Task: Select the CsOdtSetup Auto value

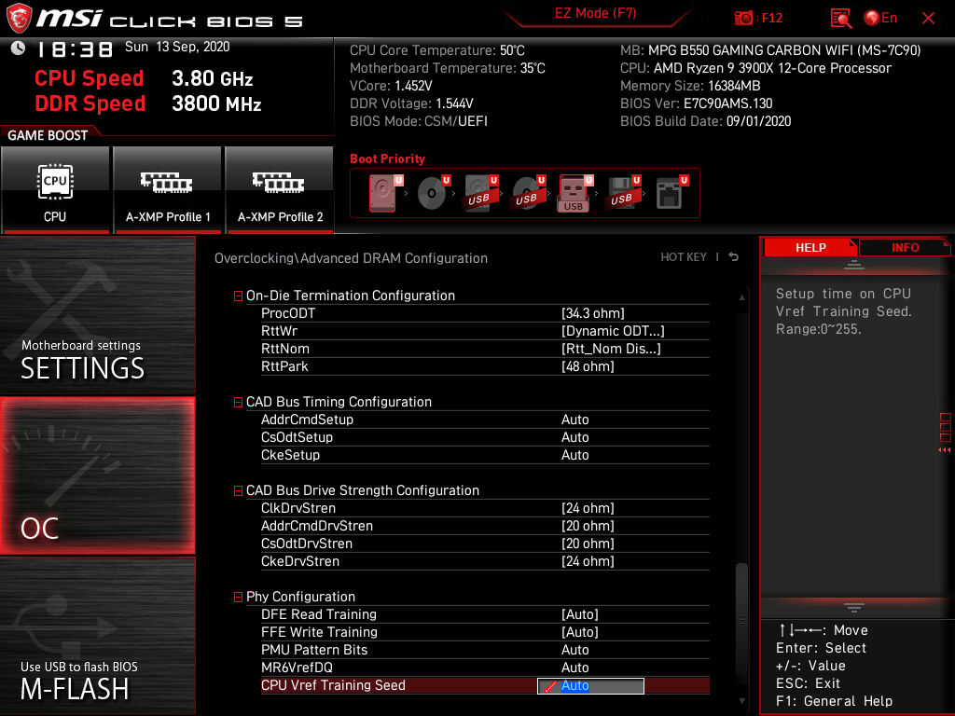Action: 574,437
